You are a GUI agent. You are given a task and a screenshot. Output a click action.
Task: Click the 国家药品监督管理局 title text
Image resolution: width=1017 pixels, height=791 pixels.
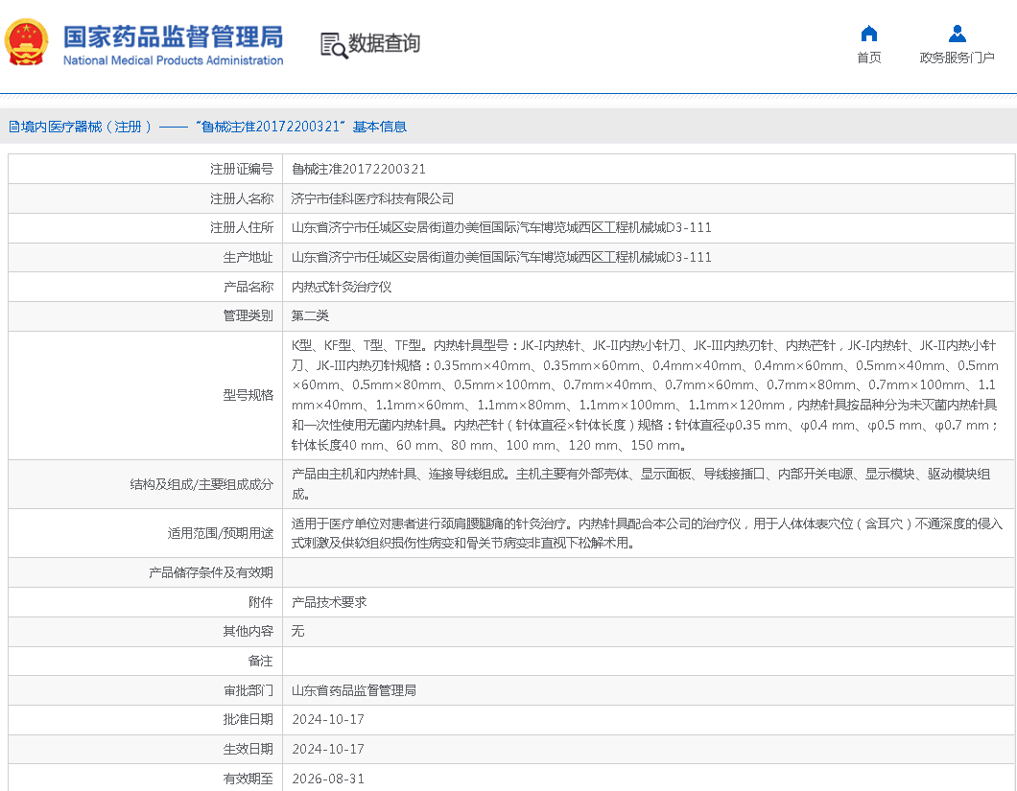pyautogui.click(x=173, y=36)
